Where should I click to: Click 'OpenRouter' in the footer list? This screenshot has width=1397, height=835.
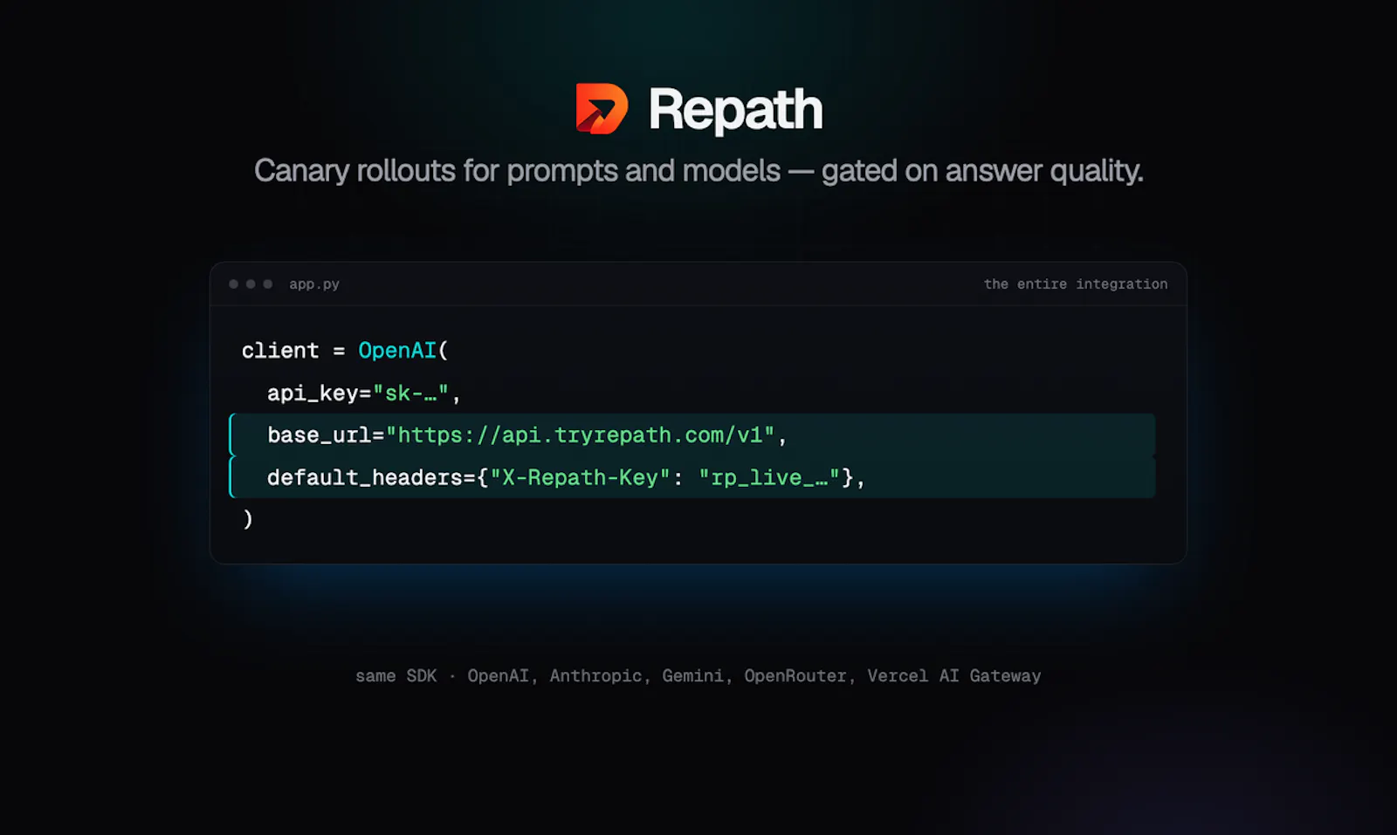point(795,676)
